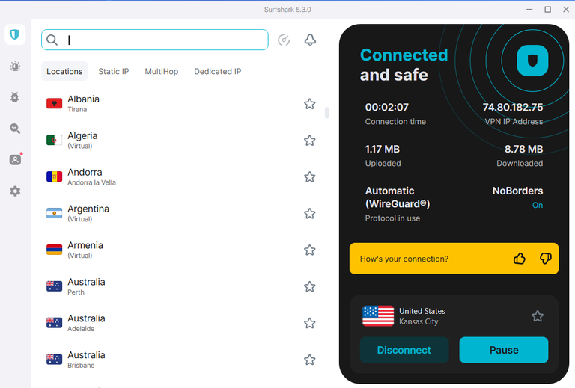Screen dimensions: 575x388
Task: Click thumbs up connection feedback
Action: [x=520, y=259]
